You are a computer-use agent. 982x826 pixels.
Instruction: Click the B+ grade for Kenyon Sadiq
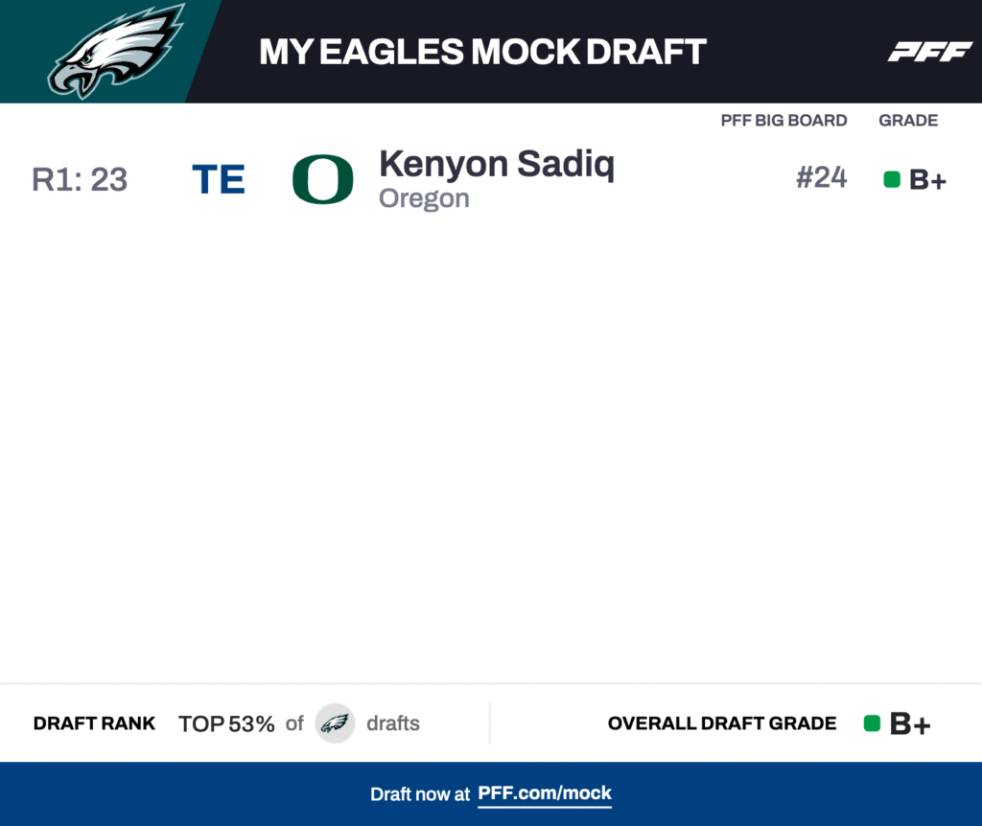927,180
